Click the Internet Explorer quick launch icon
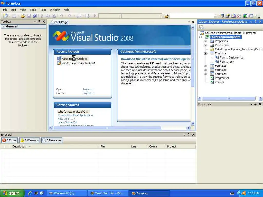The width and height of the screenshot is (263, 197). pyautogui.click(x=30, y=193)
